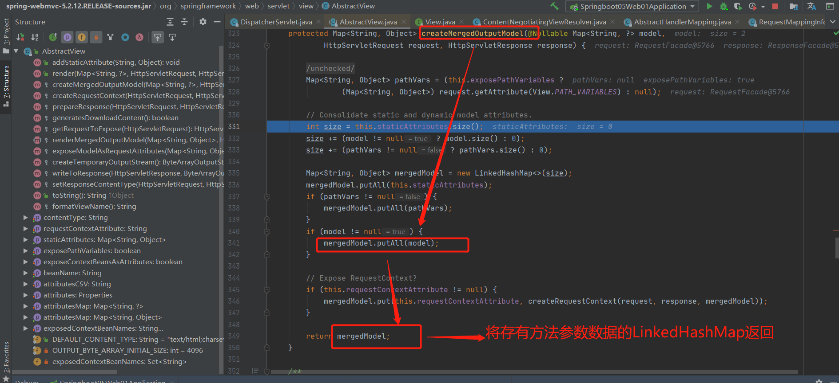Click Structure panel horizontal scrollbar
Viewport: 839px width, 383px height.
click(64, 372)
